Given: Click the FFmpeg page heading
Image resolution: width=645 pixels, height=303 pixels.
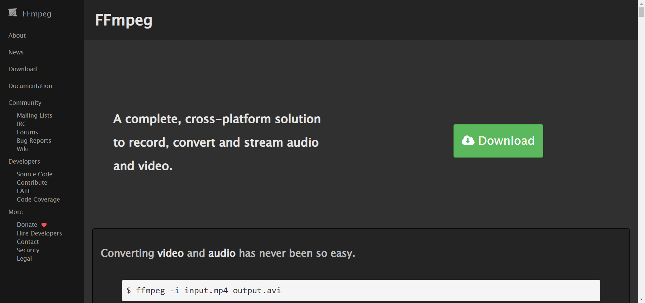Looking at the screenshot, I should 124,20.
